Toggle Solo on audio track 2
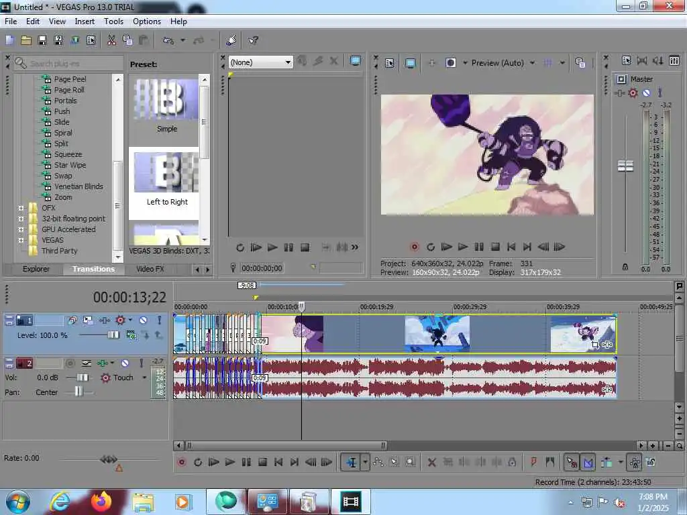This screenshot has width=687, height=515. click(x=141, y=363)
